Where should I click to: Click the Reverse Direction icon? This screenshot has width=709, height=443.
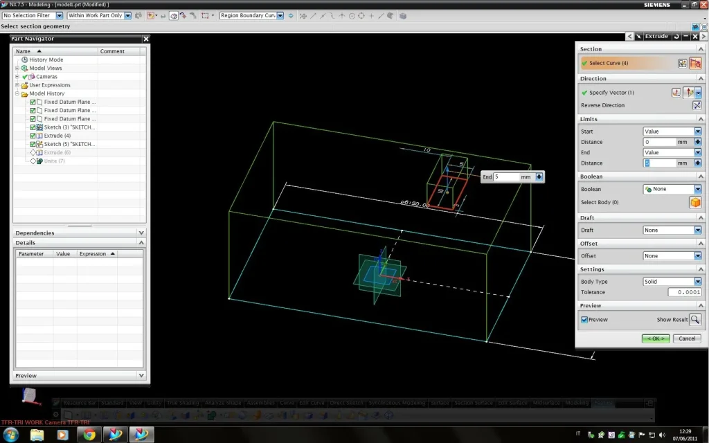point(697,105)
